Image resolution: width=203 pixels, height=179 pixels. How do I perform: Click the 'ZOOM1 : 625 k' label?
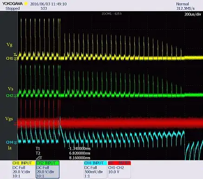click(x=111, y=14)
